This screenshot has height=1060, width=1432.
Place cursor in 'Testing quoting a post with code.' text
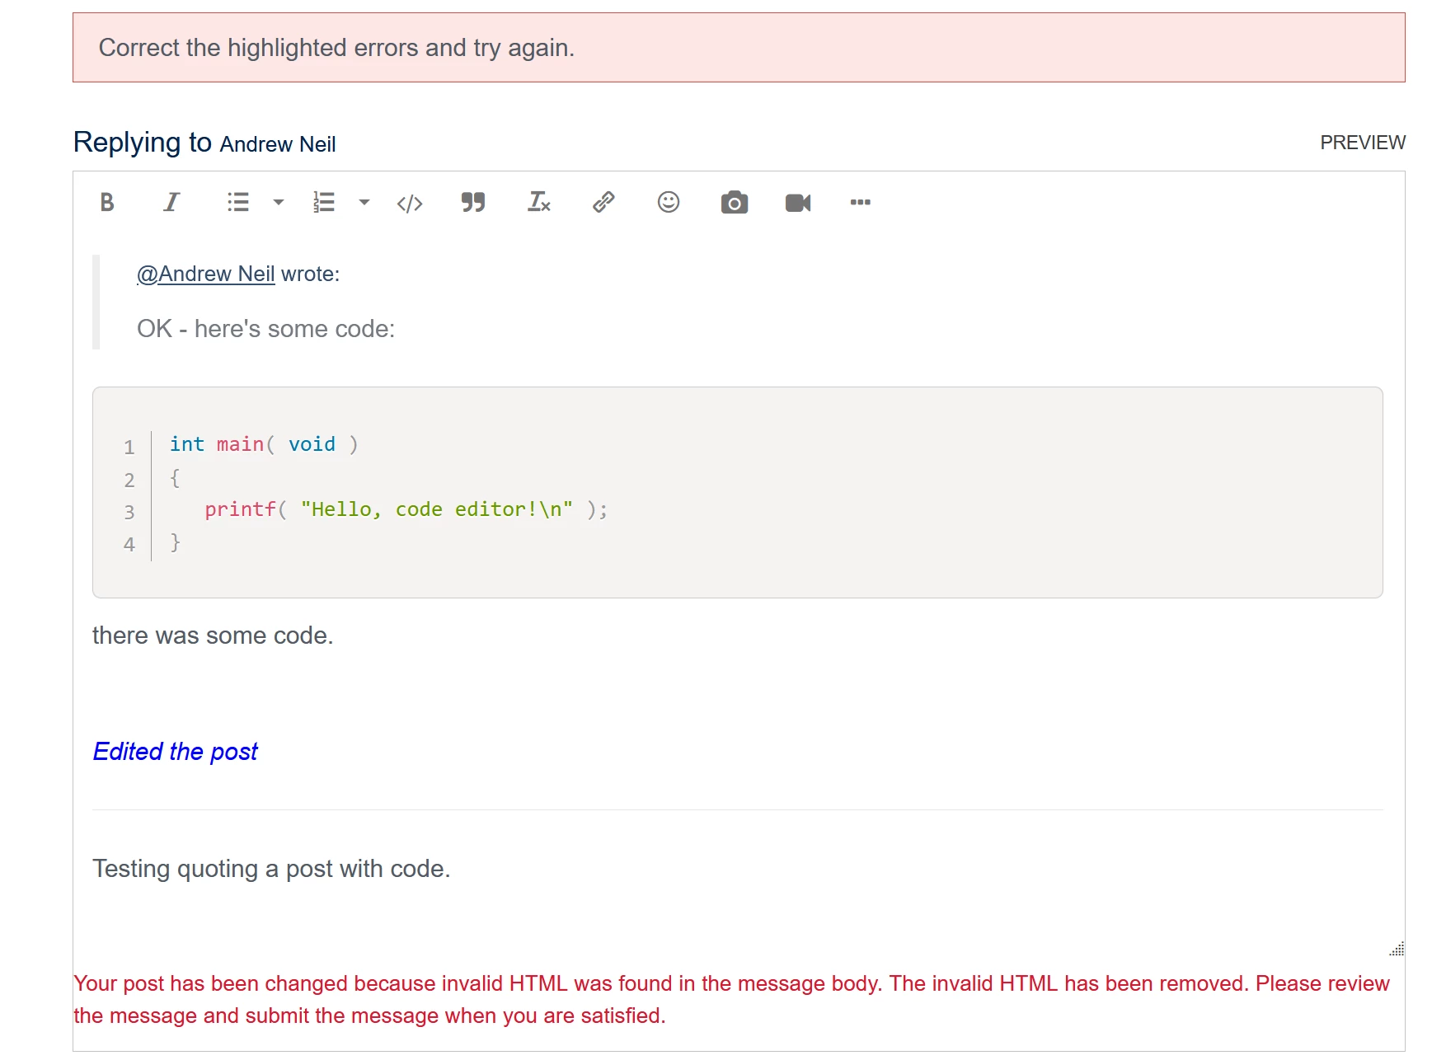271,869
